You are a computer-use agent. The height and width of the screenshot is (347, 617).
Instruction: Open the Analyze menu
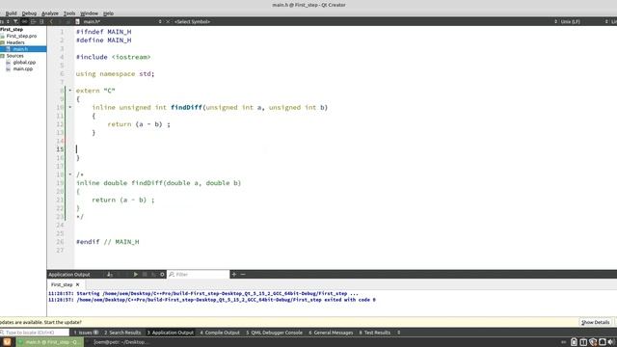pyautogui.click(x=50, y=13)
